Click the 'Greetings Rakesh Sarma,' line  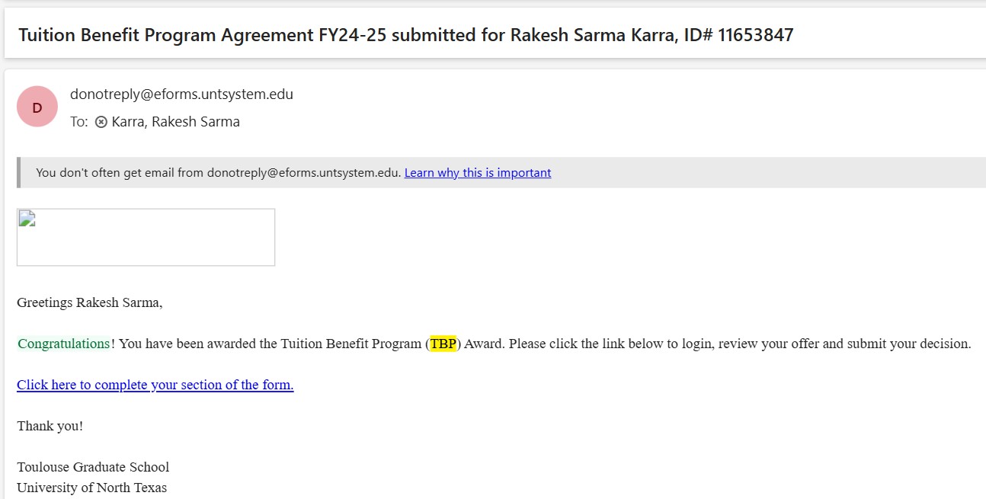90,302
